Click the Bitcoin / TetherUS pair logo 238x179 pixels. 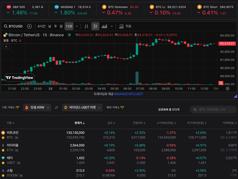5,35
